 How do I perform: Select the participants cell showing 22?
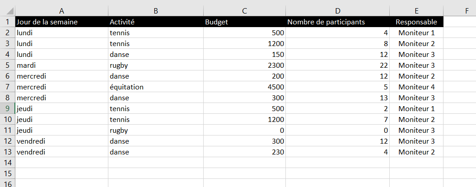[x=337, y=65]
